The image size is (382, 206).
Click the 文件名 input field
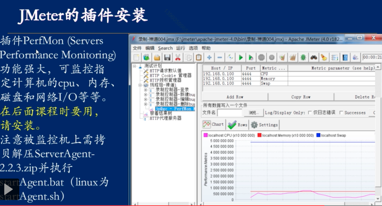pos(230,113)
